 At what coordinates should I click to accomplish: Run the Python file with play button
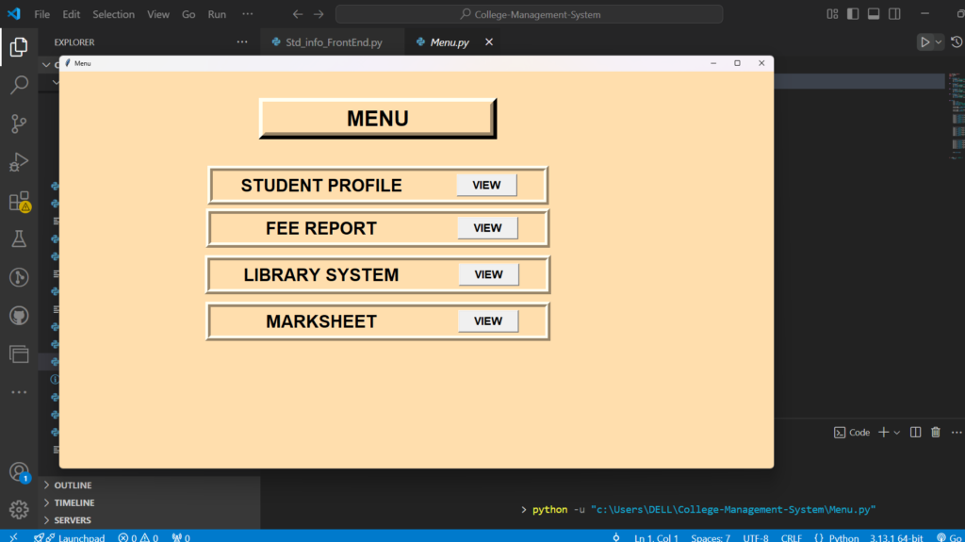click(x=924, y=41)
